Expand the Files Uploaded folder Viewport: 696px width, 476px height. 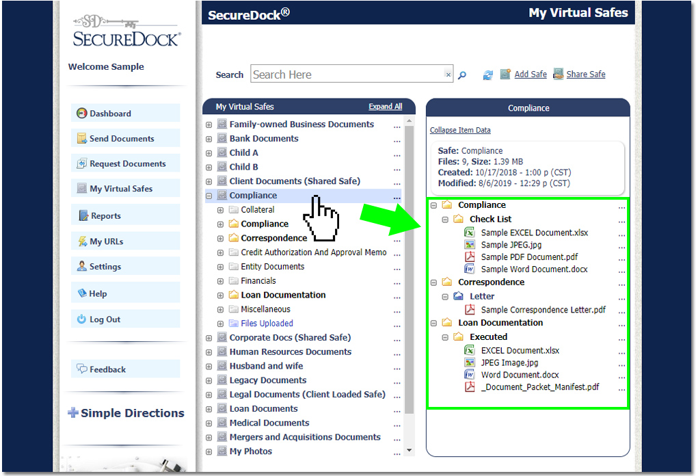tap(220, 323)
